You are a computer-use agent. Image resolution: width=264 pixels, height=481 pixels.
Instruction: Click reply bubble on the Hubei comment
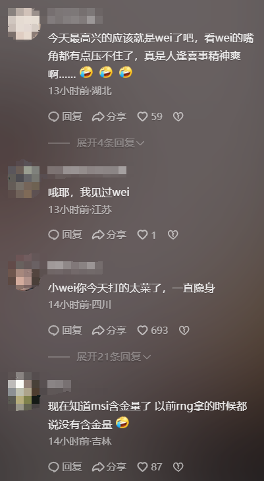click(x=65, y=117)
